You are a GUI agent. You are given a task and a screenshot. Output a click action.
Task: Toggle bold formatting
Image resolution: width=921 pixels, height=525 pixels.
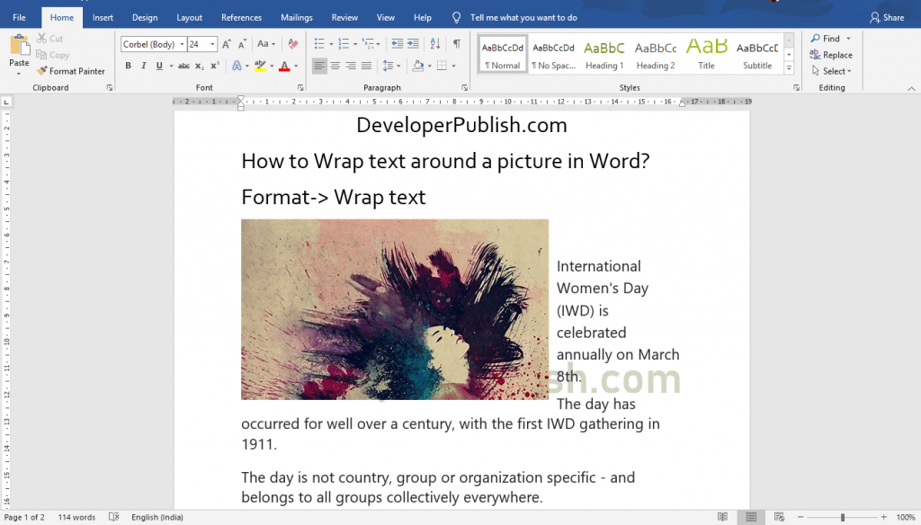128,65
